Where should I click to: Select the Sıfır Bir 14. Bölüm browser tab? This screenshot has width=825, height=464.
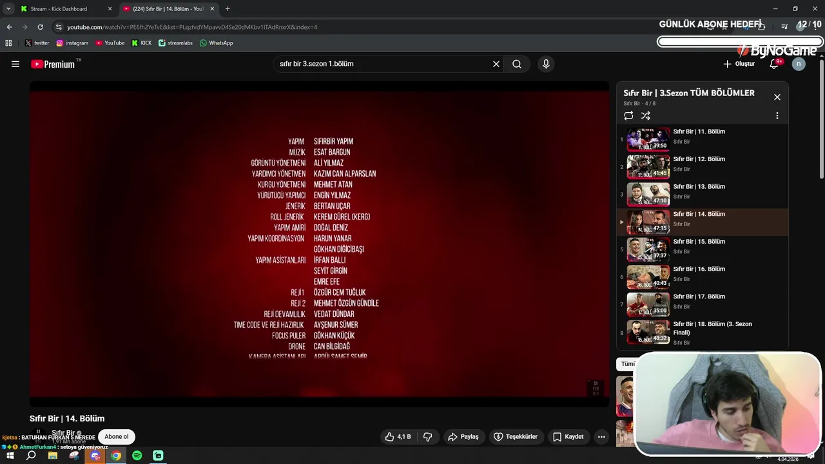click(168, 9)
